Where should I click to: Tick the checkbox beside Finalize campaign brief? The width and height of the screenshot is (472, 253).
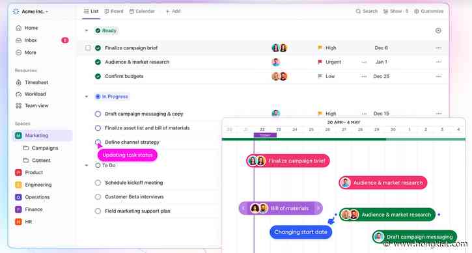click(88, 48)
